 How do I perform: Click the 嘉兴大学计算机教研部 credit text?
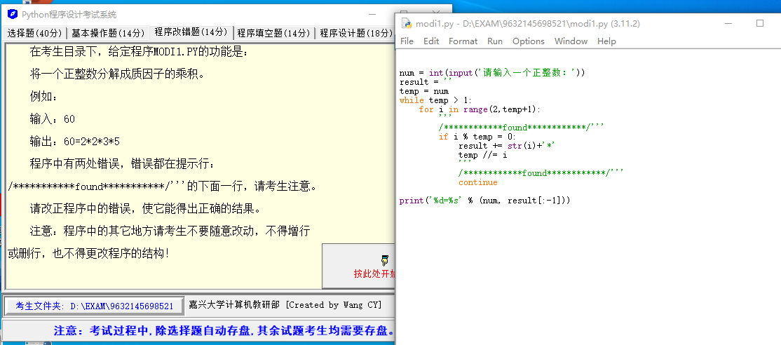[285, 305]
